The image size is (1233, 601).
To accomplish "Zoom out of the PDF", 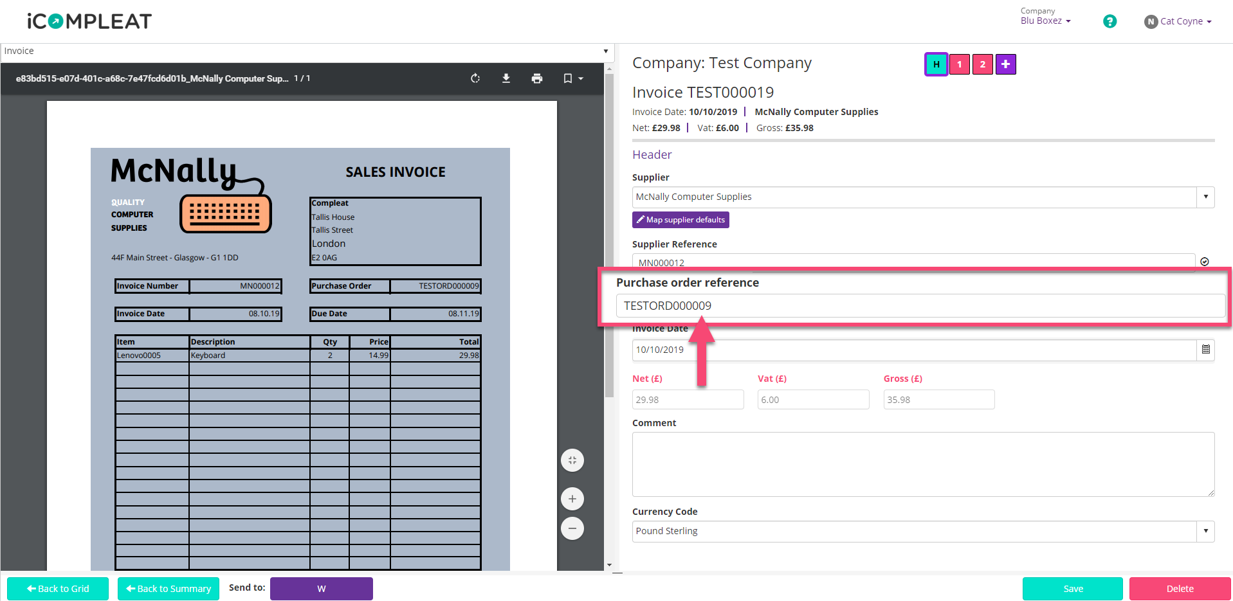I will pos(572,528).
